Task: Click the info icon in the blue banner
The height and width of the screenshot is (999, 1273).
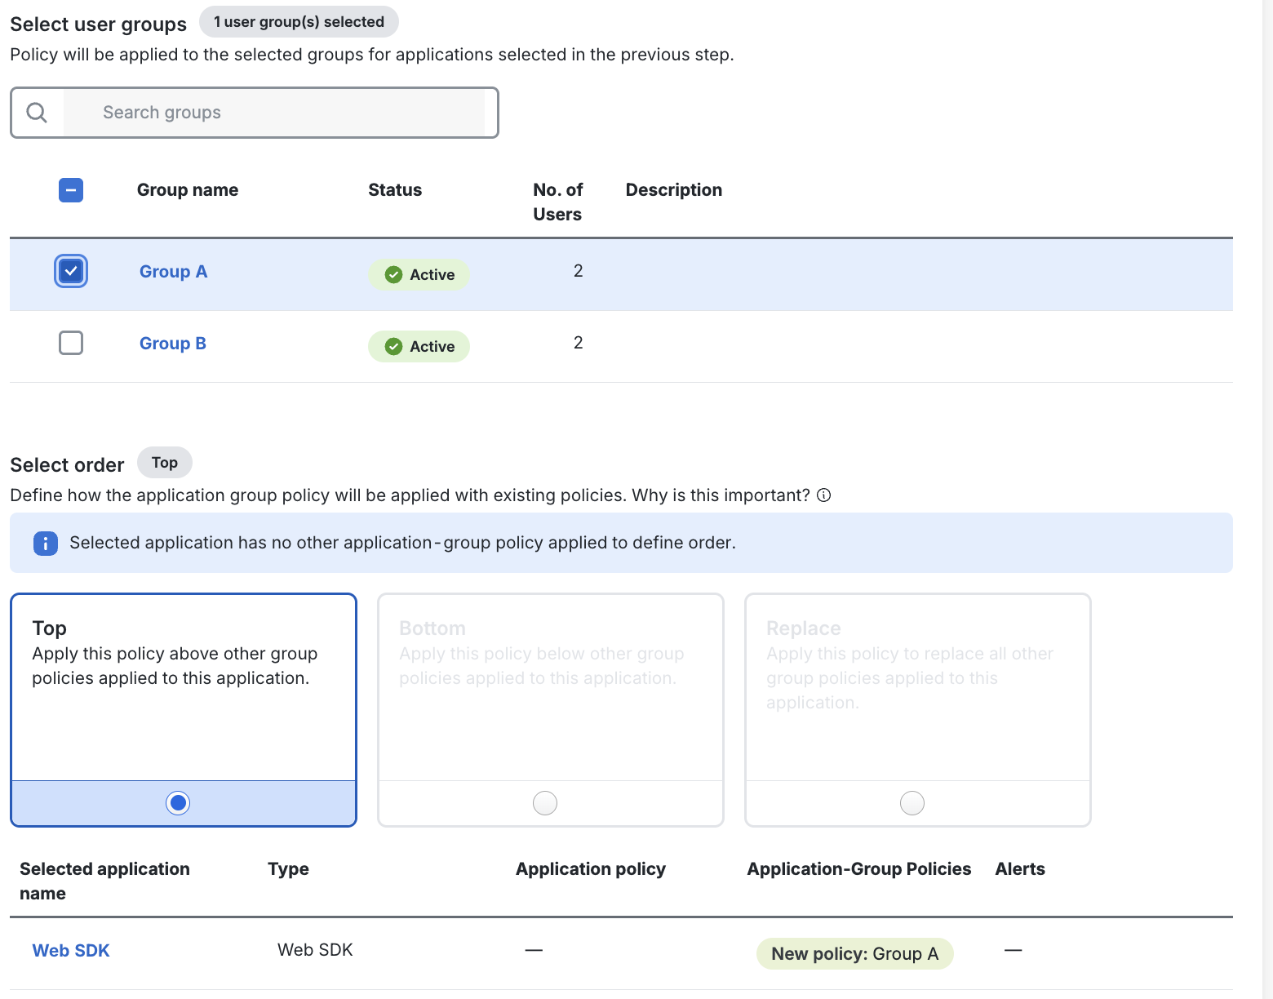Action: click(x=45, y=543)
